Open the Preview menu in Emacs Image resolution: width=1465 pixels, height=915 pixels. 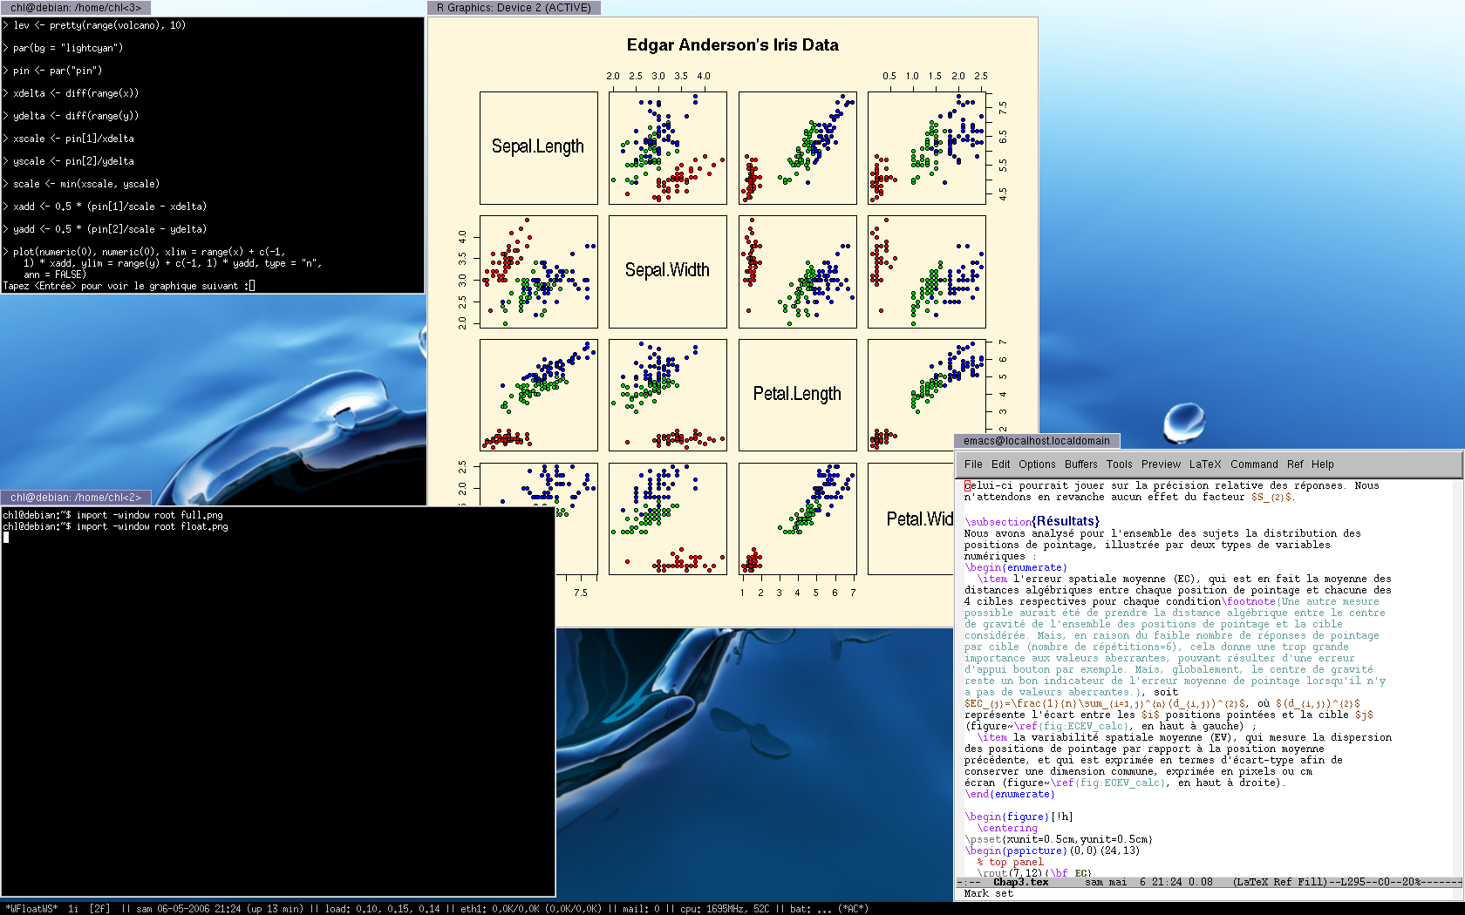pos(1161,464)
